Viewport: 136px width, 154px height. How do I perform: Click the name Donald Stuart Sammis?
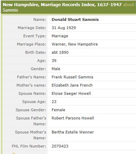click(x=75, y=20)
